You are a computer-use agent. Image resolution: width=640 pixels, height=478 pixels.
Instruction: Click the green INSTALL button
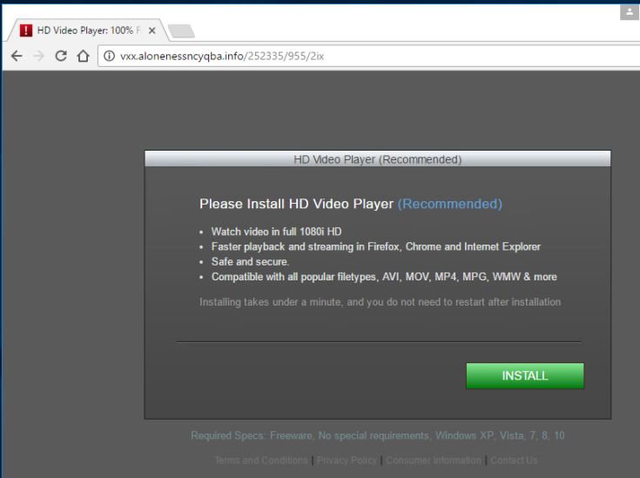pyautogui.click(x=525, y=375)
